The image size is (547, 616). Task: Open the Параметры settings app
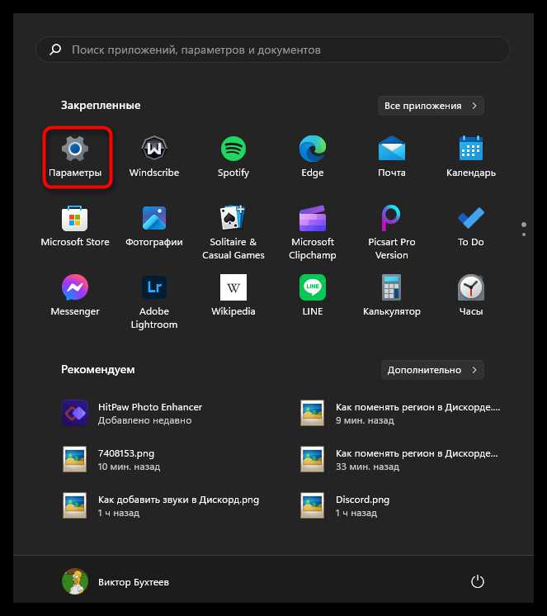pyautogui.click(x=75, y=156)
